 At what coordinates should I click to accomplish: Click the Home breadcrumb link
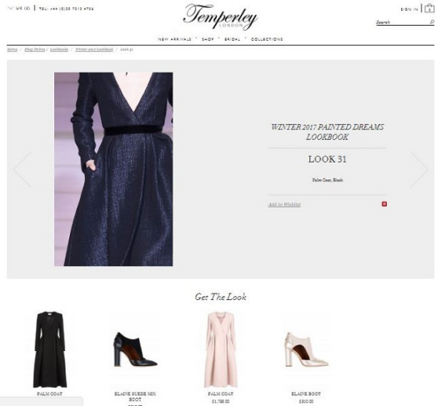[x=13, y=49]
